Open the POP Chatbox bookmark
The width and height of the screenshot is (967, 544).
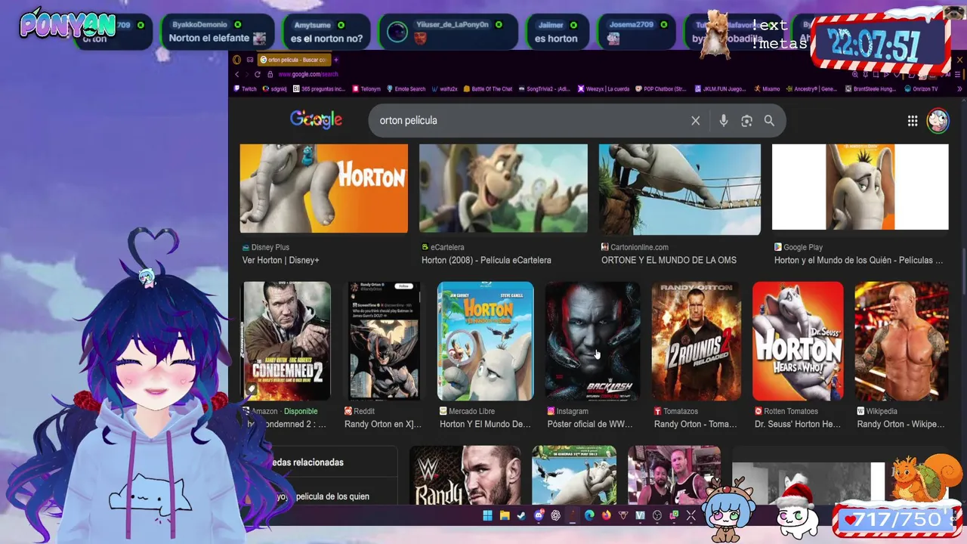(x=660, y=89)
